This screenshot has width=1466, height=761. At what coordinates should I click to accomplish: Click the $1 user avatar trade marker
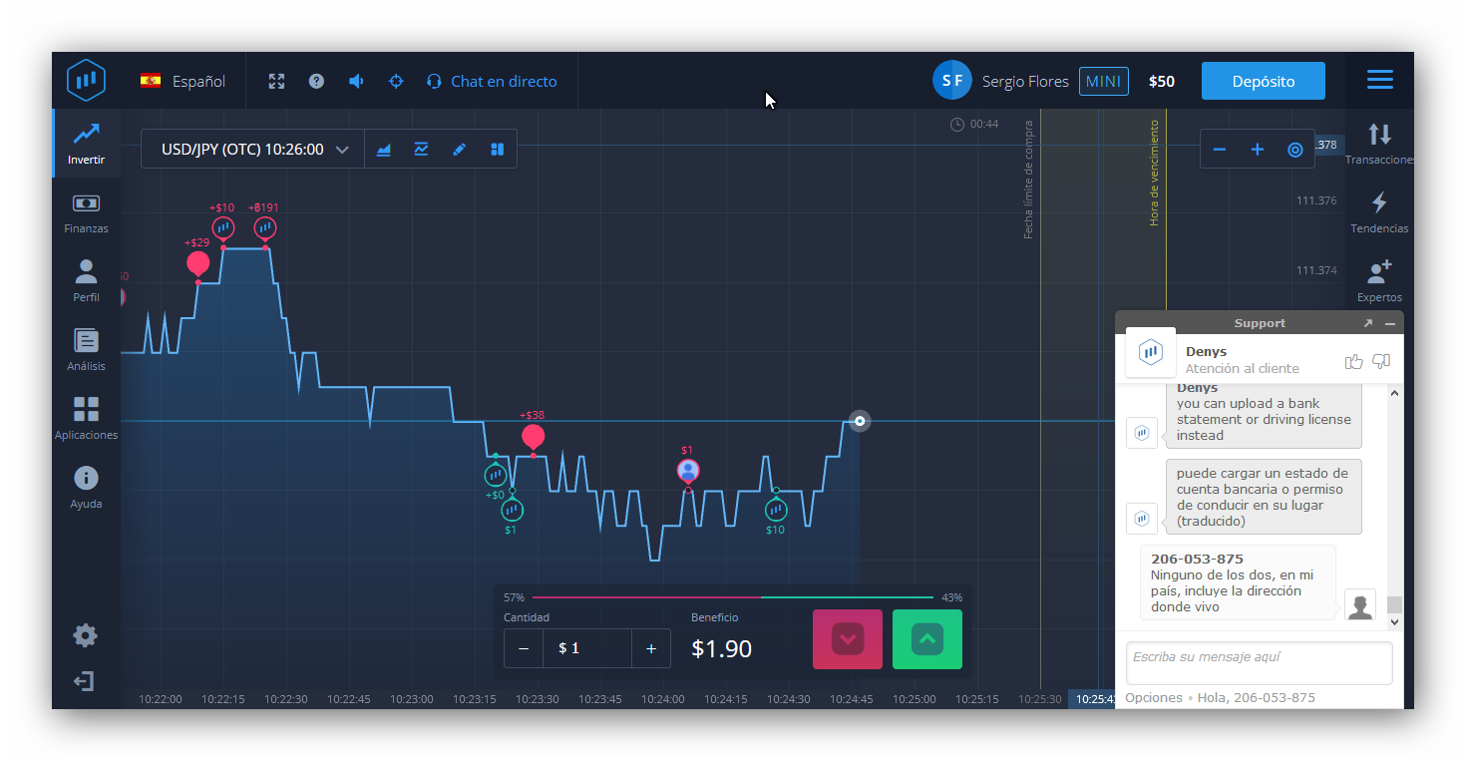688,471
